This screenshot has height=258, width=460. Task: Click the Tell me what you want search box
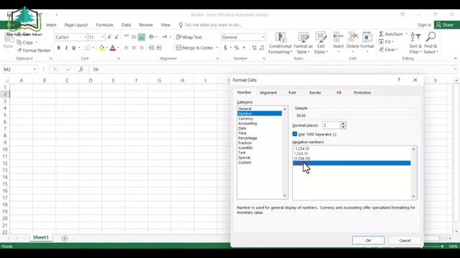(213, 25)
